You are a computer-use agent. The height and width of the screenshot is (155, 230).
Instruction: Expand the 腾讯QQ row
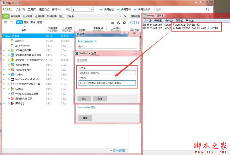click(x=9, y=103)
